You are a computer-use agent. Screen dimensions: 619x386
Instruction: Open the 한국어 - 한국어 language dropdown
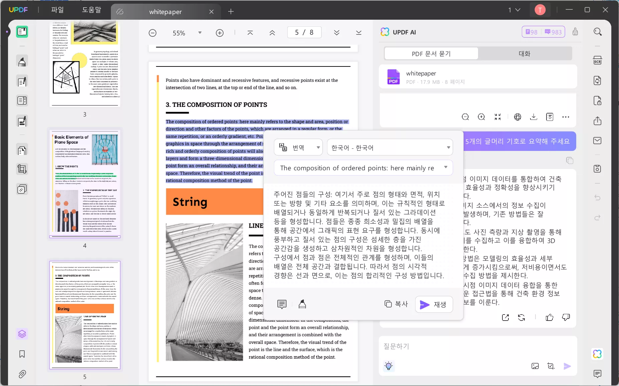click(390, 147)
